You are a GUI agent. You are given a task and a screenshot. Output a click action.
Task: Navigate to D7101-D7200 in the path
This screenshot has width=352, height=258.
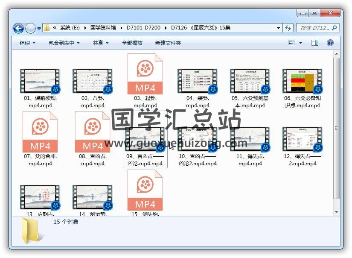tap(143, 28)
